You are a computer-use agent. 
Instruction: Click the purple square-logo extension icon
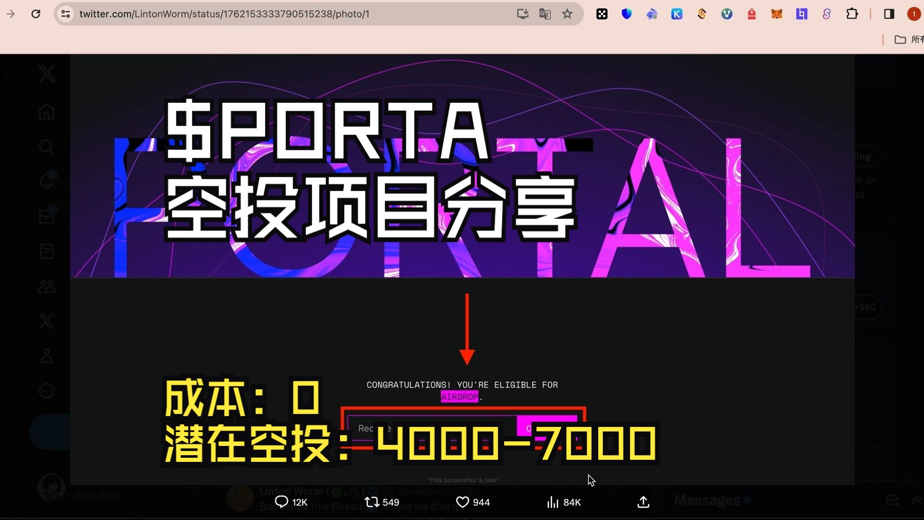(802, 14)
